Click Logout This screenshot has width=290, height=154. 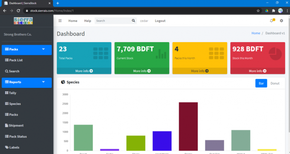[160, 21]
